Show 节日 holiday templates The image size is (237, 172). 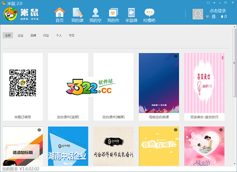pos(71,35)
